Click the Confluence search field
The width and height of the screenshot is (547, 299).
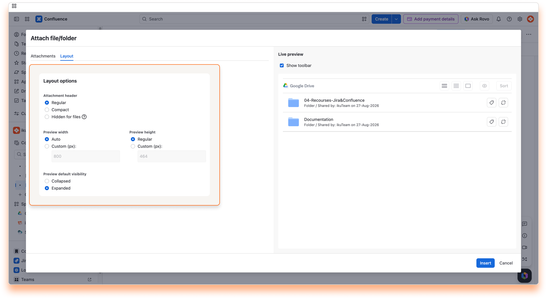(x=254, y=19)
